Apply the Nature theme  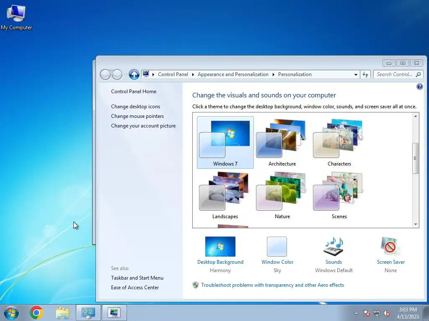click(282, 195)
